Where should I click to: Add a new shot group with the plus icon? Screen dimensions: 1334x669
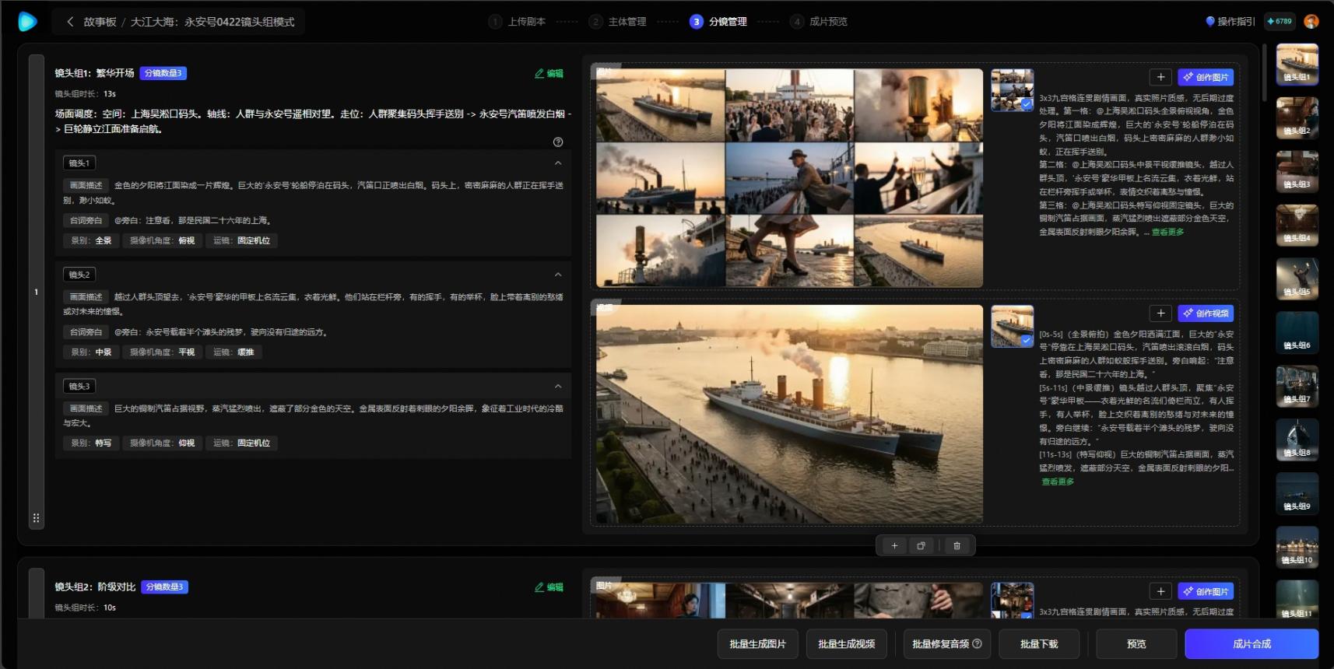[x=894, y=546]
